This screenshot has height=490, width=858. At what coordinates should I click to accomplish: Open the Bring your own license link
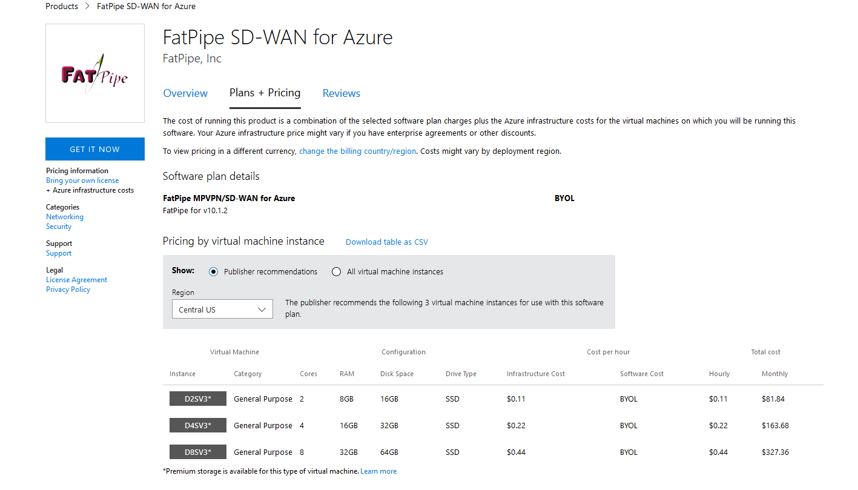click(x=82, y=180)
